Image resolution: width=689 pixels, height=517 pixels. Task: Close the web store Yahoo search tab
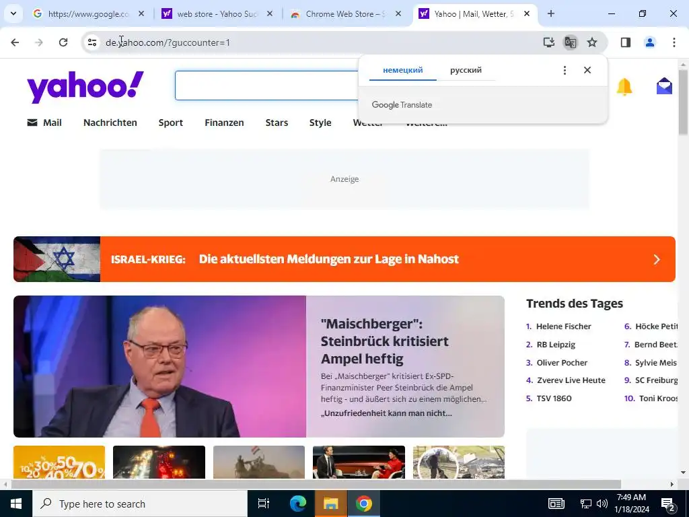point(270,14)
